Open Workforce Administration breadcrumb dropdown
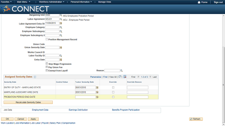The width and height of the screenshot is (225, 126). tap(52, 2)
